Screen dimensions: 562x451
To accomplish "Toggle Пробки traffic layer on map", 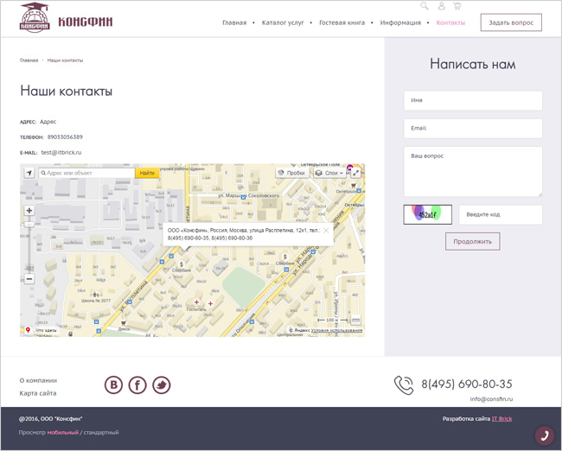I will click(292, 173).
